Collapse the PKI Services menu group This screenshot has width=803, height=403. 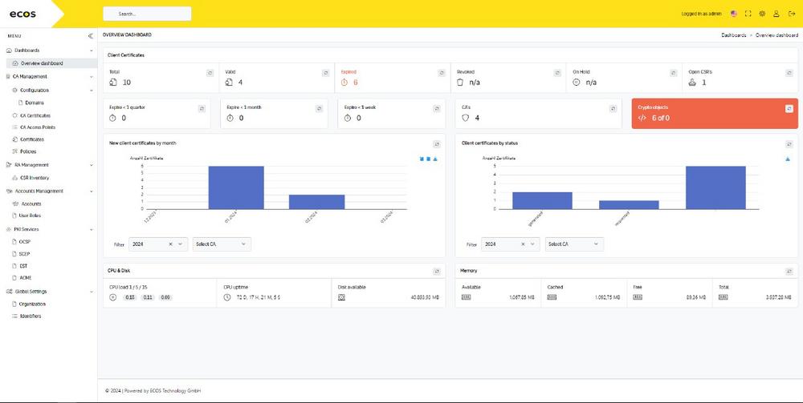pos(91,229)
